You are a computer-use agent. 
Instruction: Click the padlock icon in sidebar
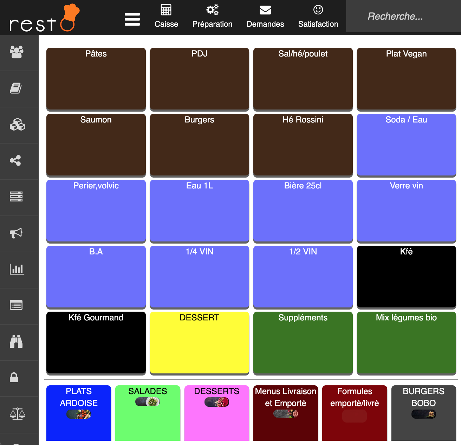point(14,378)
